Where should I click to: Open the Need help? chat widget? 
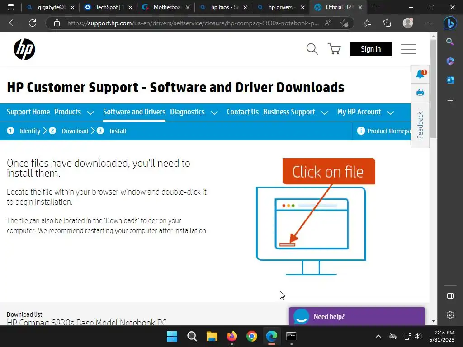pos(357,316)
